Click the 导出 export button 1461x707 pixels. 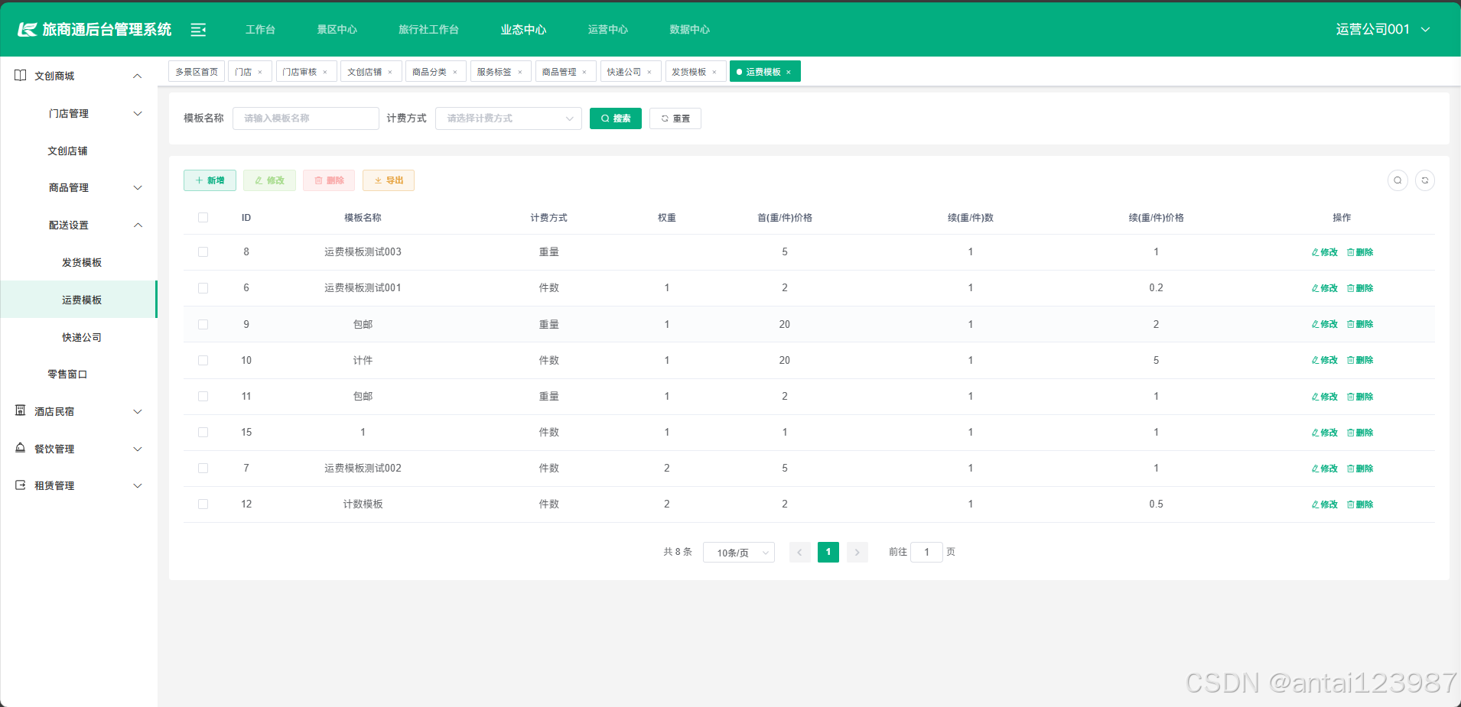point(389,180)
